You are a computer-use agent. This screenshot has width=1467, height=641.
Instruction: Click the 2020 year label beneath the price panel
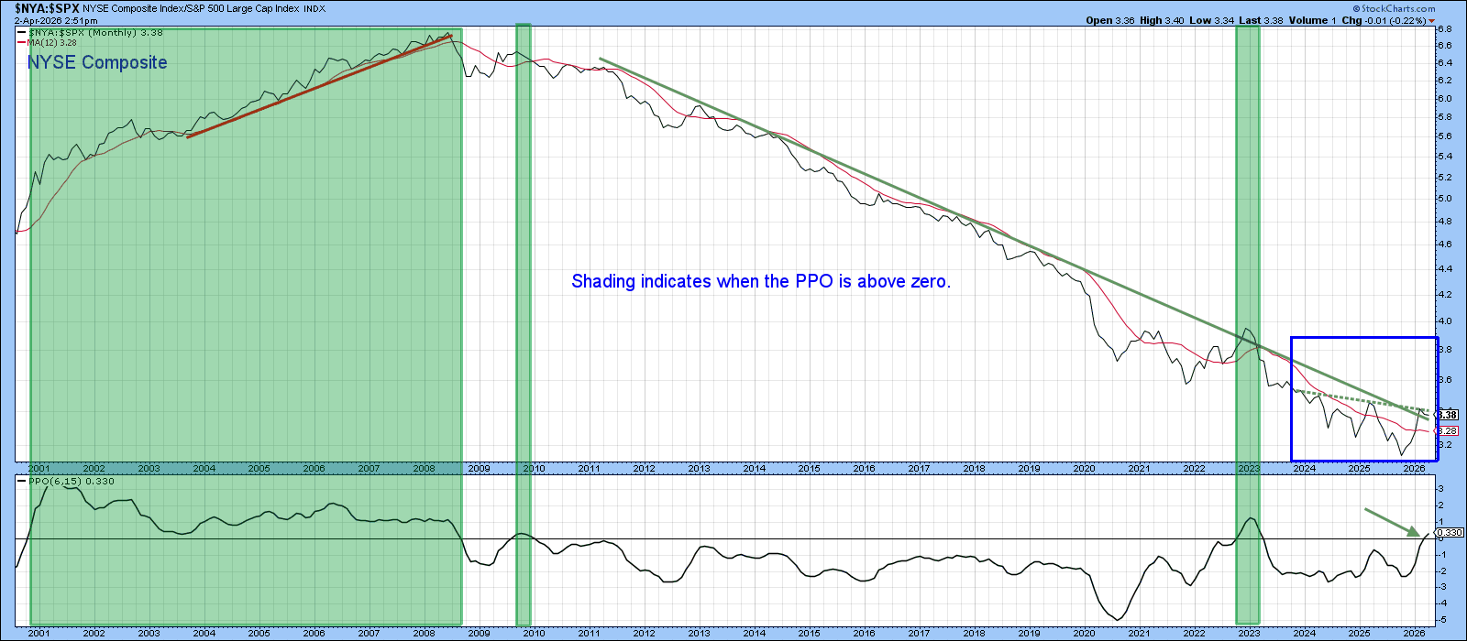(x=1084, y=468)
